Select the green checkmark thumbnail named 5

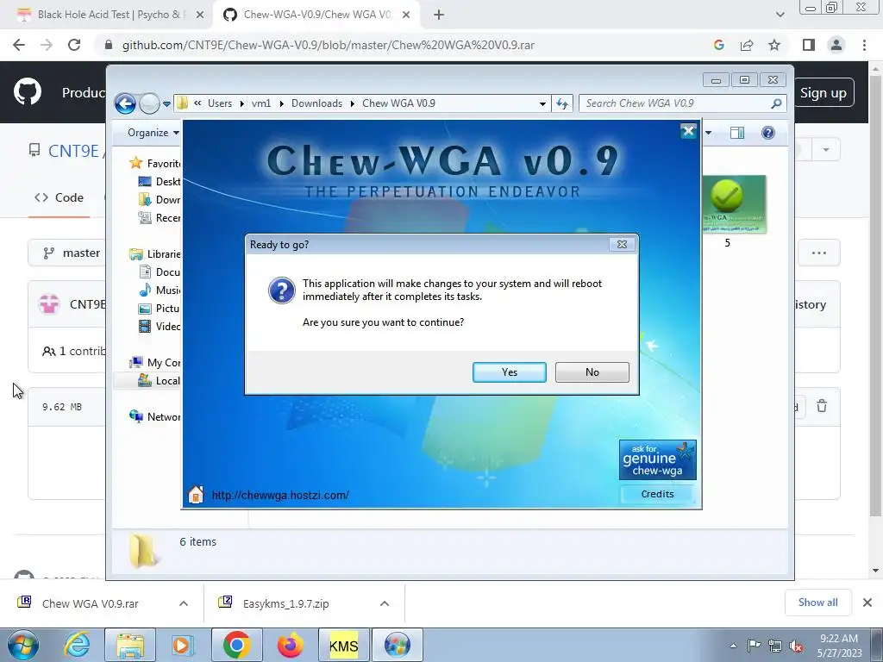pyautogui.click(x=734, y=203)
